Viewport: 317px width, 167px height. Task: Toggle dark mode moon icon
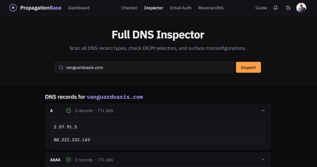point(289,8)
